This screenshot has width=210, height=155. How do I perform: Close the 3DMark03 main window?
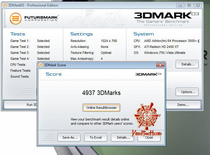[198, 5]
